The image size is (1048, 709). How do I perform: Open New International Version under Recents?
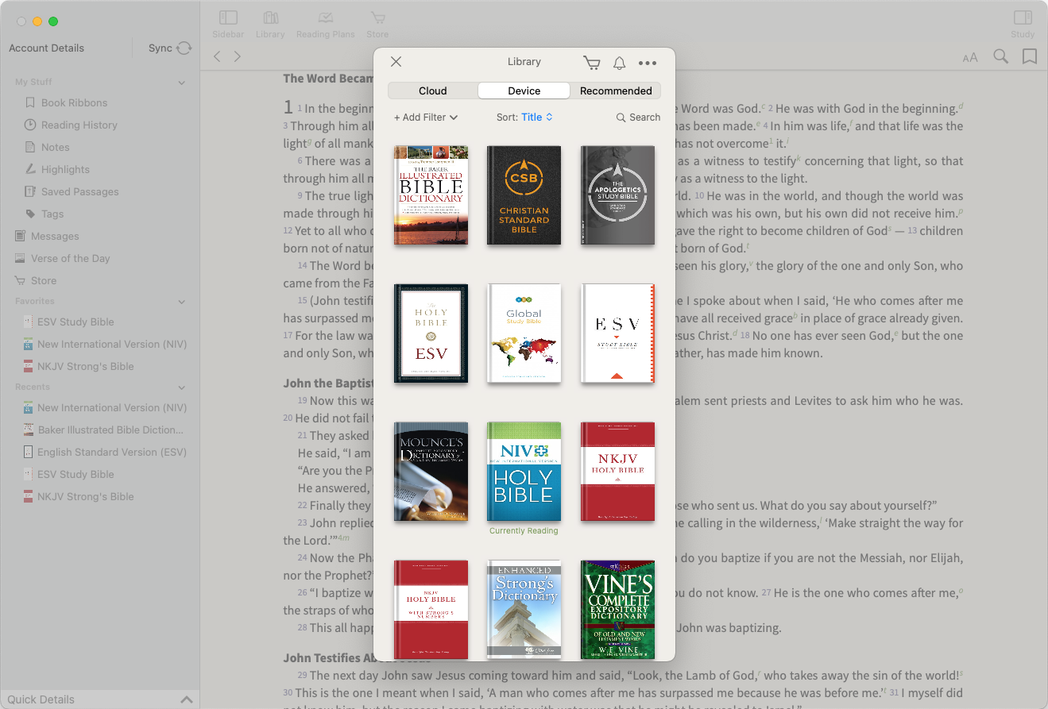(x=112, y=407)
